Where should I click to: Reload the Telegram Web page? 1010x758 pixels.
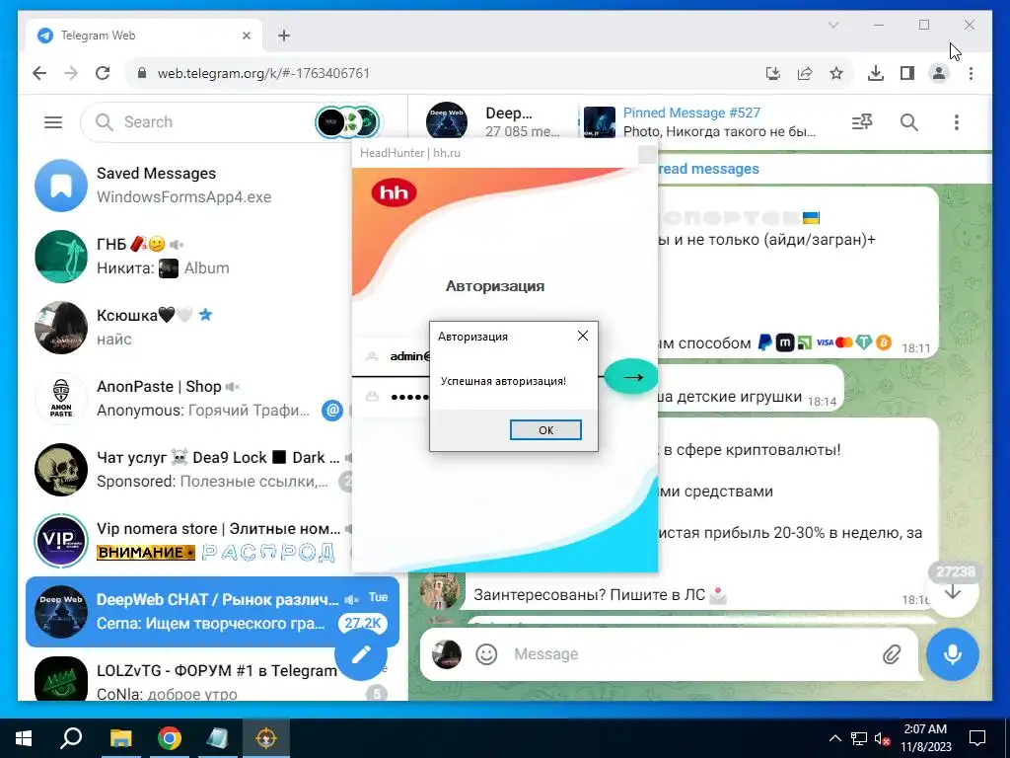pos(103,73)
